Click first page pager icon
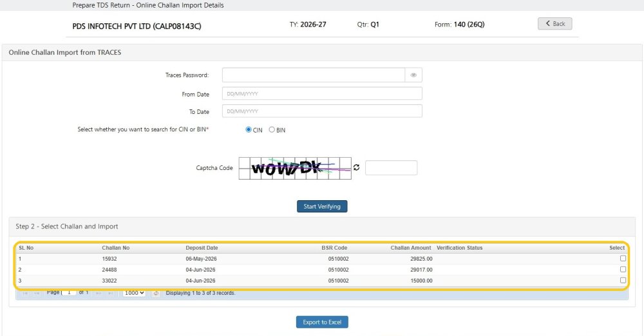 click(25, 294)
